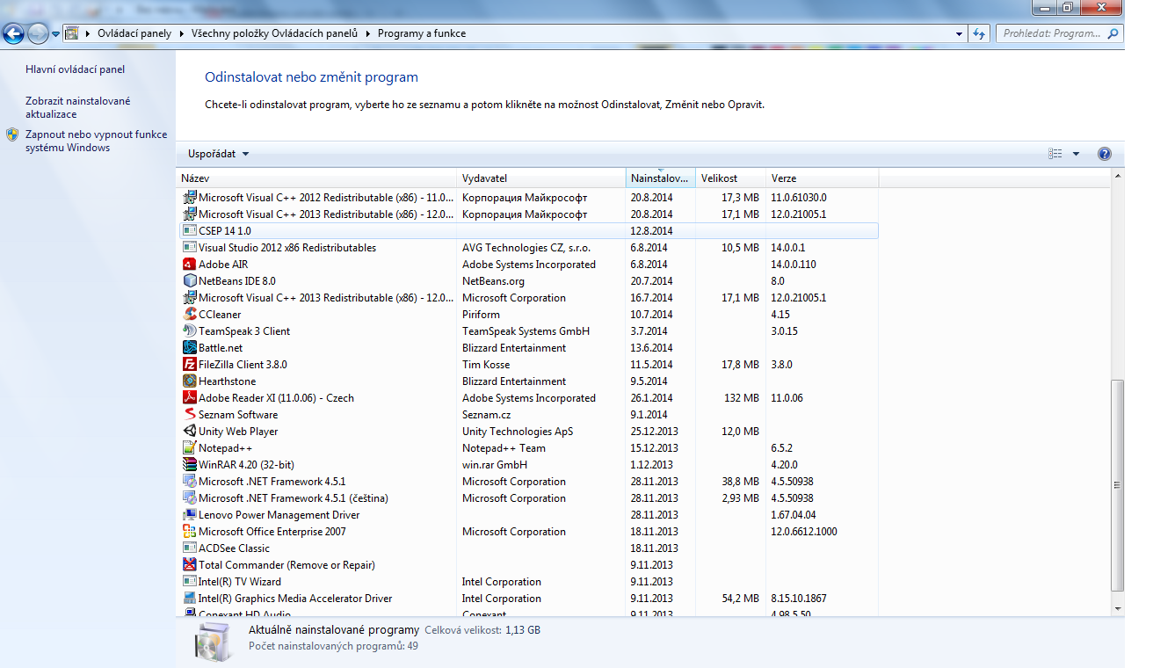Click Microsoft Visual C++ 2012 Redistributable row name
Screen dimensions: 1153x668
pos(327,198)
